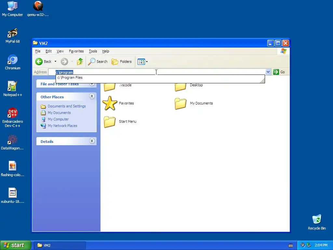333x250 pixels.
Task: Select the Favorites star folder
Action: (x=118, y=103)
